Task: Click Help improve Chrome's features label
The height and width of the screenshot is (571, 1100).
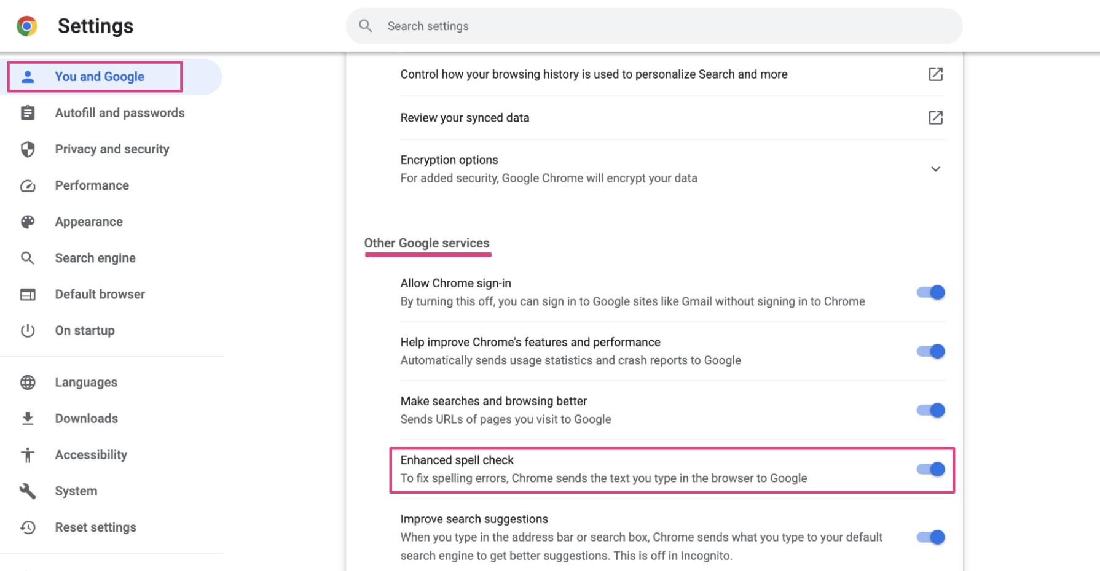Action: coord(530,342)
